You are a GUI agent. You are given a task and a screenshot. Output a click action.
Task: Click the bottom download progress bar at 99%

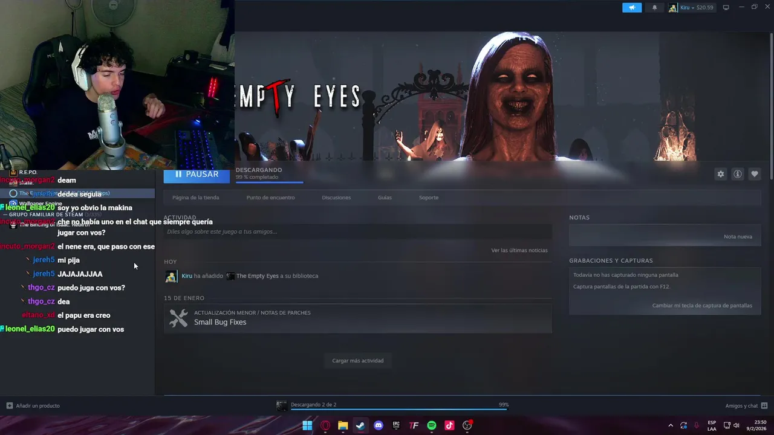(x=399, y=410)
